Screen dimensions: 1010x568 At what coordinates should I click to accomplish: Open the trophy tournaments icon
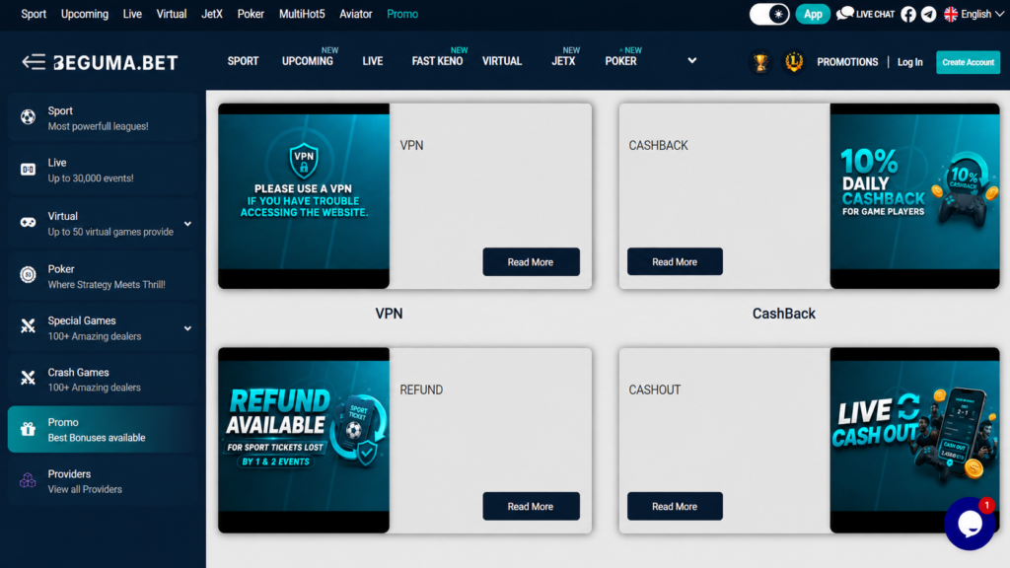pos(760,62)
